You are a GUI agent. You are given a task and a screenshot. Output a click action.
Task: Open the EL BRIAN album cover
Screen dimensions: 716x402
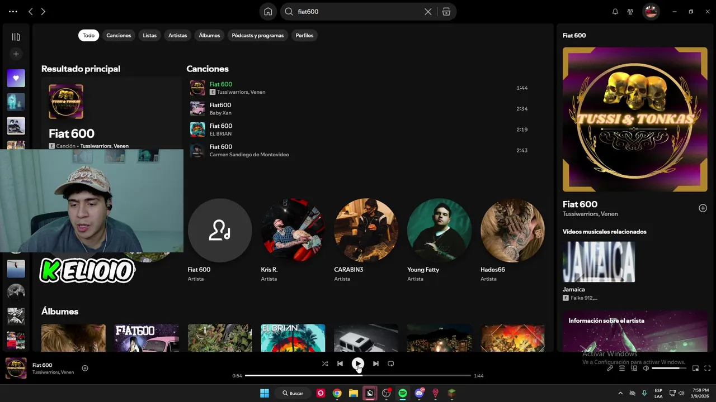tap(293, 338)
